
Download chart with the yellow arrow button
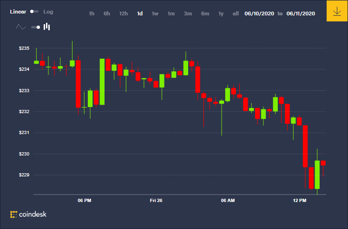337,11
